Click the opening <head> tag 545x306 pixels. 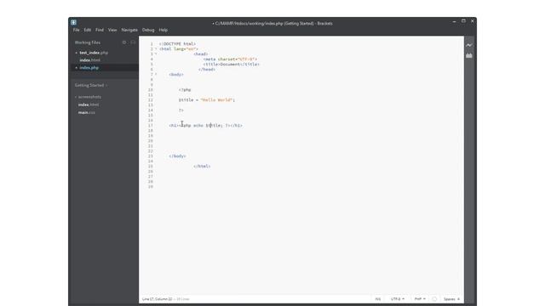point(201,54)
